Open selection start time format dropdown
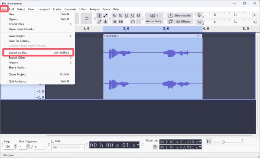This screenshot has width=260, height=158. [200, 142]
